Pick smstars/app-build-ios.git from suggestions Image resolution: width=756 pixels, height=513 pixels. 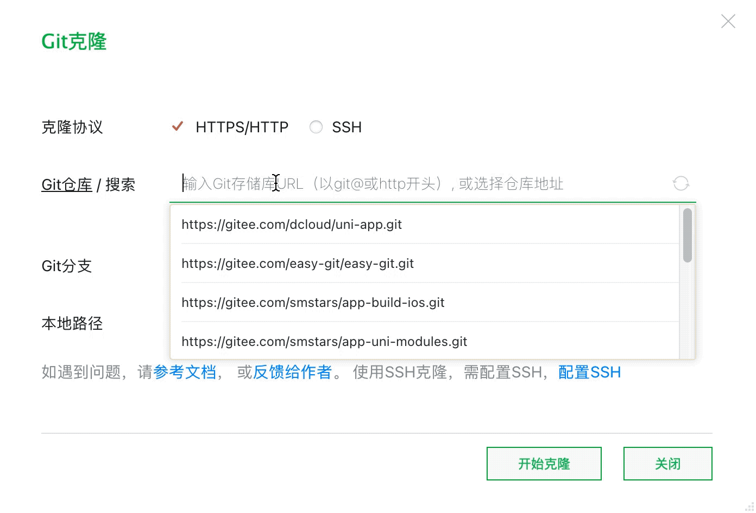click(x=313, y=302)
